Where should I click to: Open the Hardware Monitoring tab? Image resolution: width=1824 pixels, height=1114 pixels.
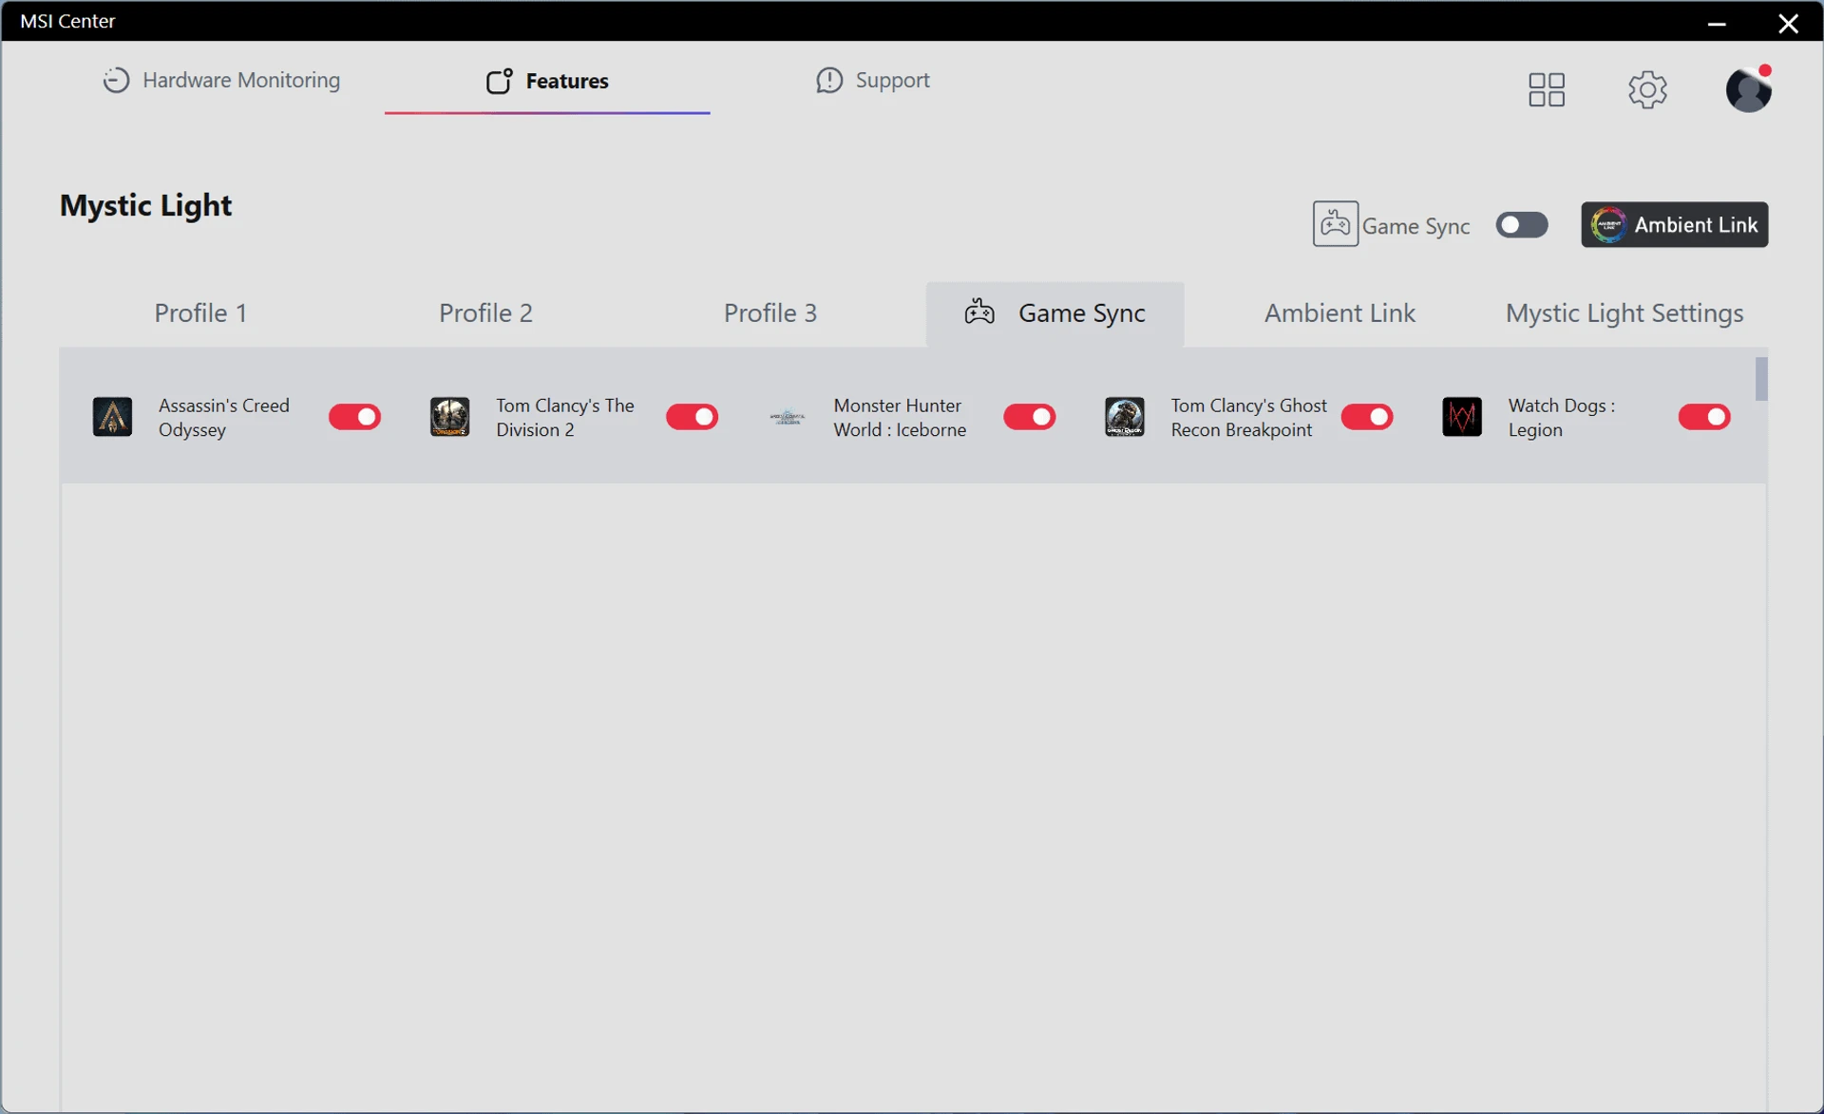pos(220,80)
